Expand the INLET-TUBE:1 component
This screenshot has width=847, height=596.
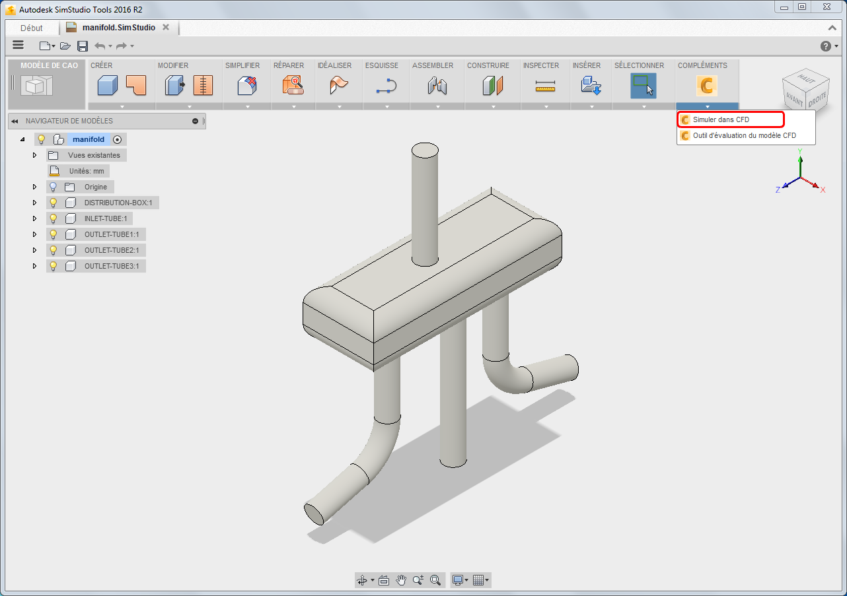click(x=35, y=218)
